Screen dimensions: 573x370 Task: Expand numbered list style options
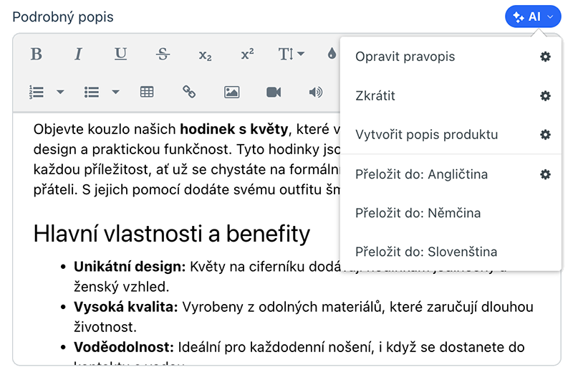coord(60,92)
